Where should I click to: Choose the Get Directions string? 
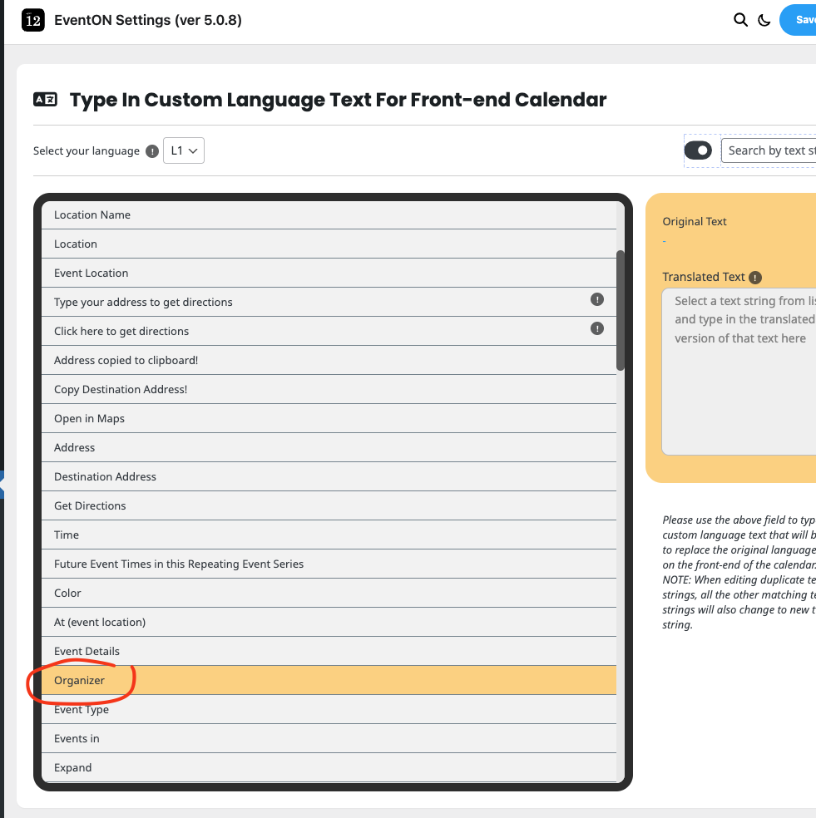(90, 505)
